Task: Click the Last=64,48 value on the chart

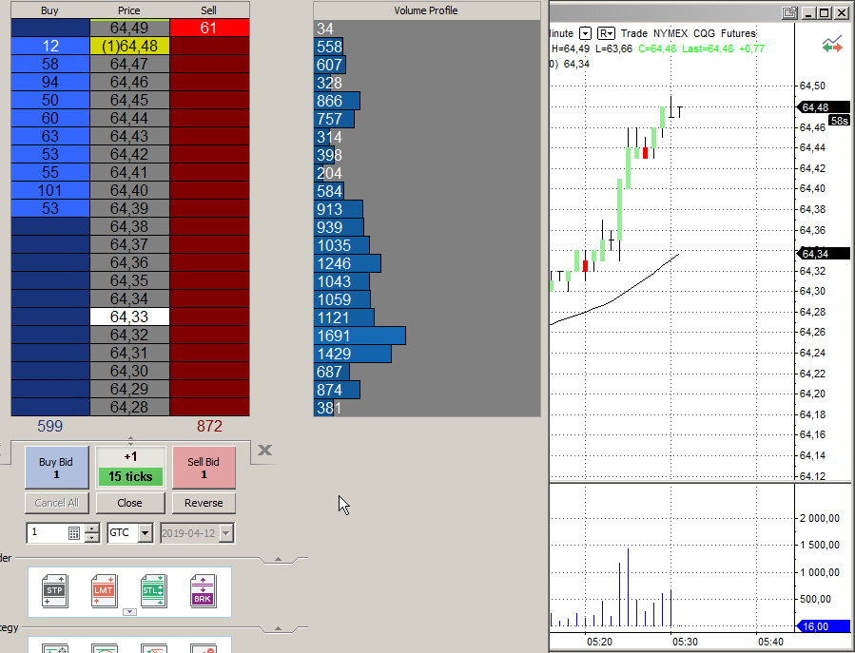Action: click(x=708, y=48)
